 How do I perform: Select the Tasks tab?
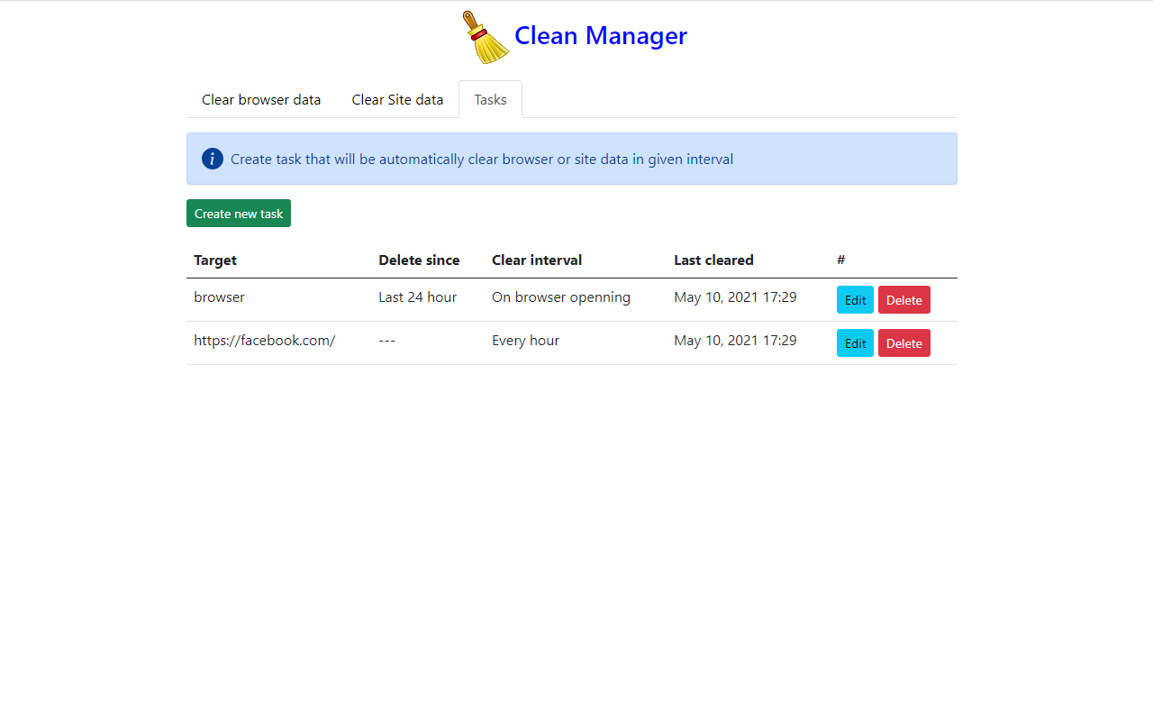[x=490, y=99]
